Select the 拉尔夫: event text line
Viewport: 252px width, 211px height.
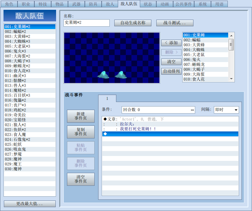click(x=170, y=124)
